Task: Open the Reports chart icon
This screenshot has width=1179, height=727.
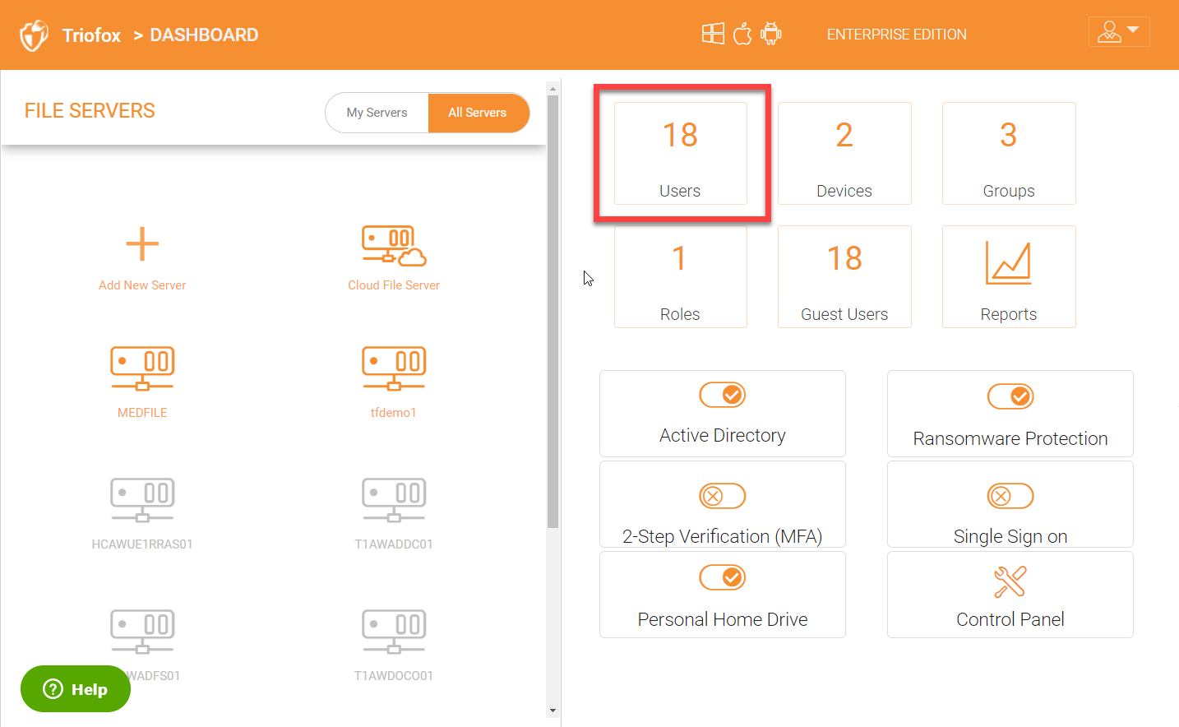Action: [1008, 263]
